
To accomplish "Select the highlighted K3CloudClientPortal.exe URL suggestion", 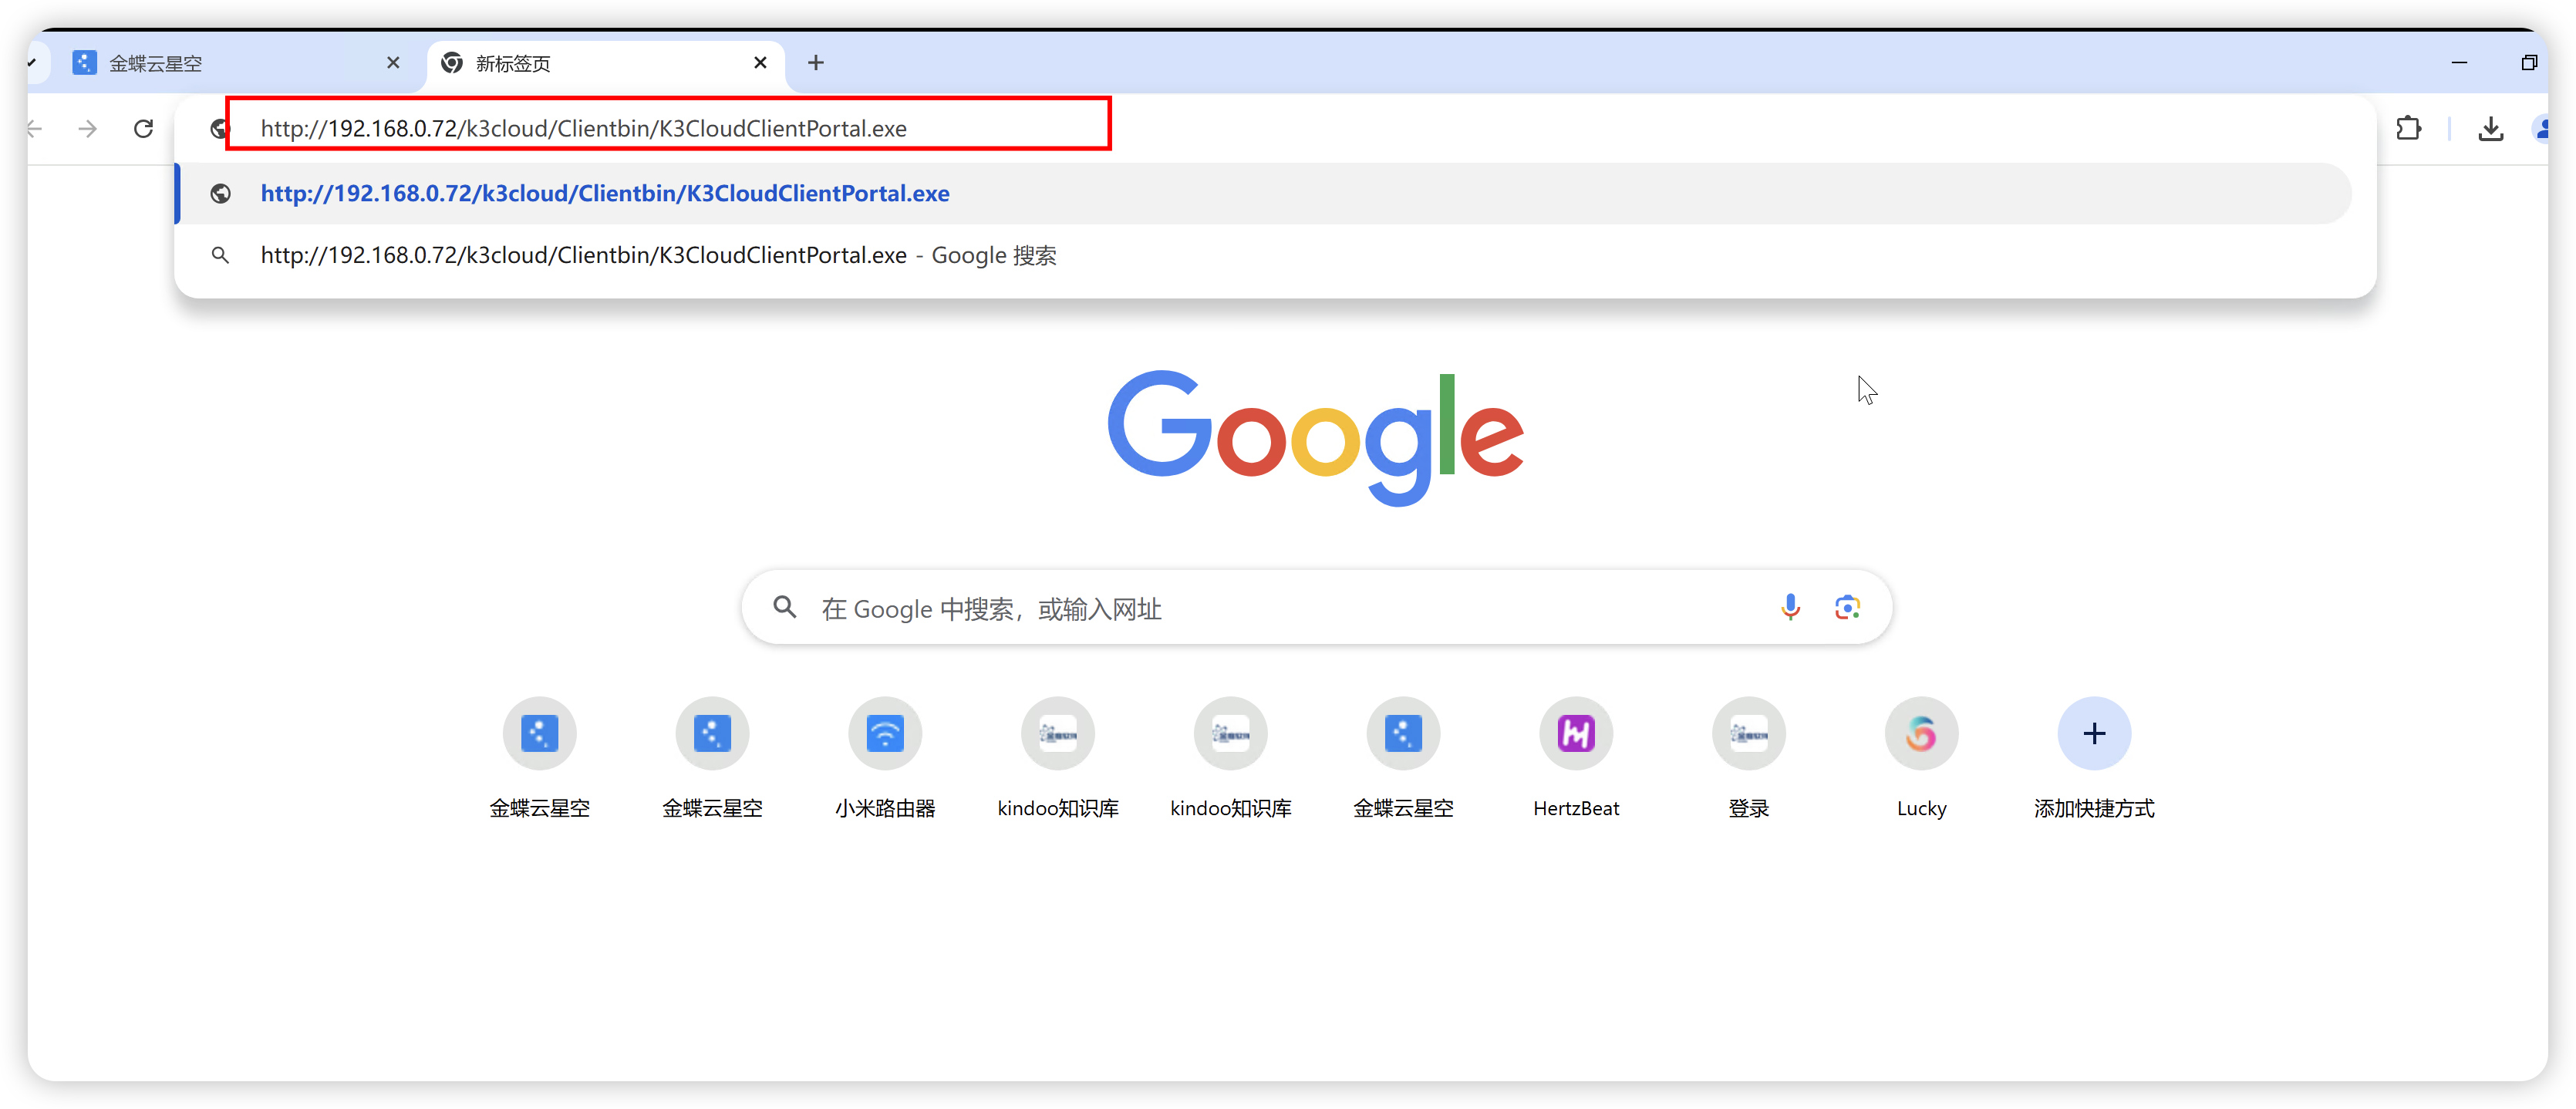I will pos(1264,193).
